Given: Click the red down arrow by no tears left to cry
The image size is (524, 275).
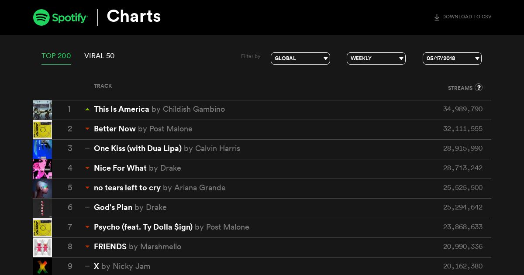Looking at the screenshot, I should [87, 188].
